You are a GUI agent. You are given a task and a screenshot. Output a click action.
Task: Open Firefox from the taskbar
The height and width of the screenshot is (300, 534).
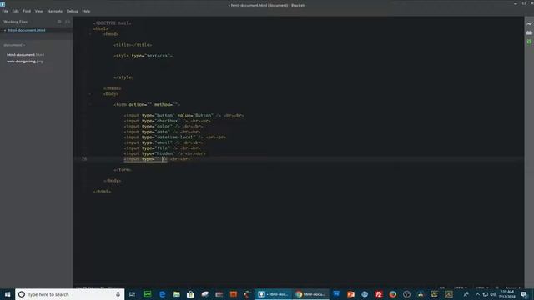point(392,294)
